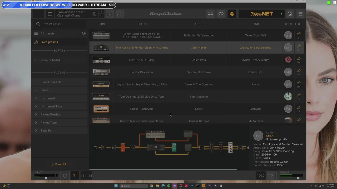Image resolution: width=337 pixels, height=189 pixels.
Task: Sort by the SONG column header
Action: pos(255,24)
